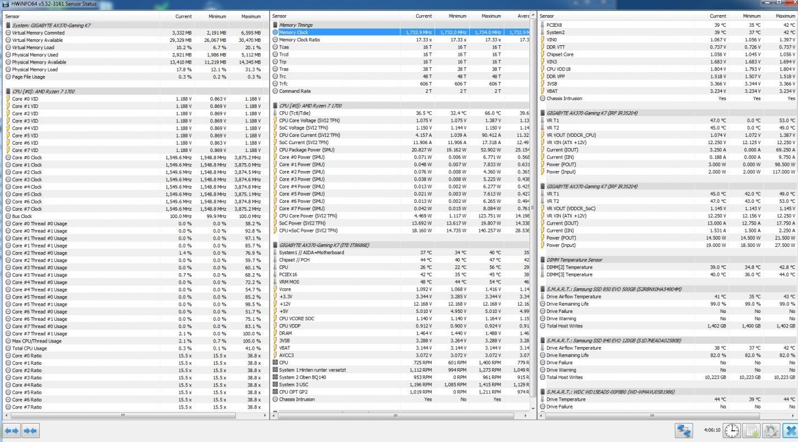Screen dimensions: 798x442
Task: Click the fan icon of System 3 USC
Action: coord(275,384)
